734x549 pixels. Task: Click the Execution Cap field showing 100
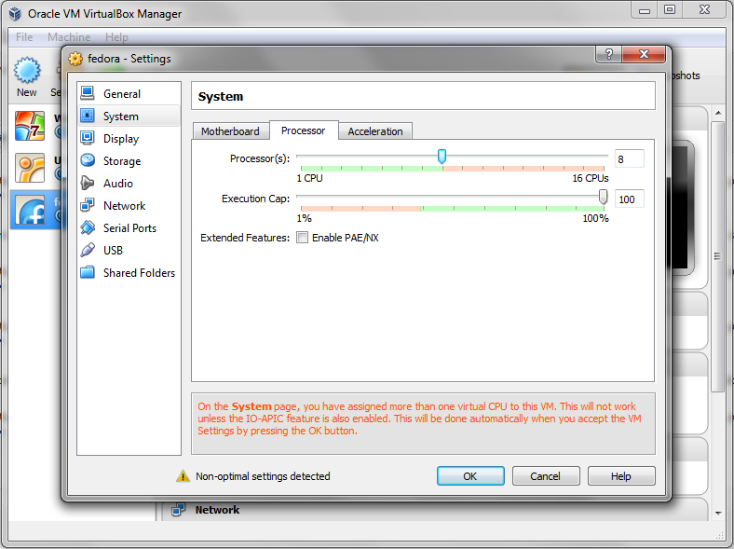click(x=629, y=199)
